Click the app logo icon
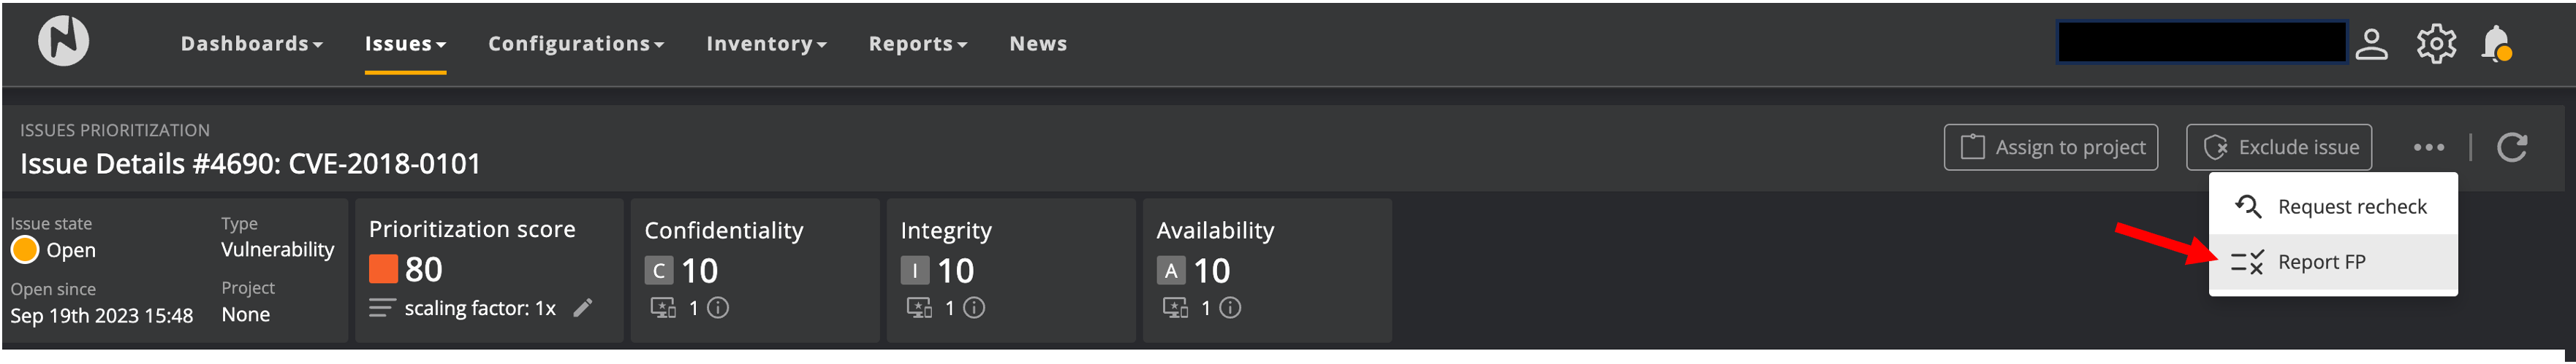 click(63, 43)
